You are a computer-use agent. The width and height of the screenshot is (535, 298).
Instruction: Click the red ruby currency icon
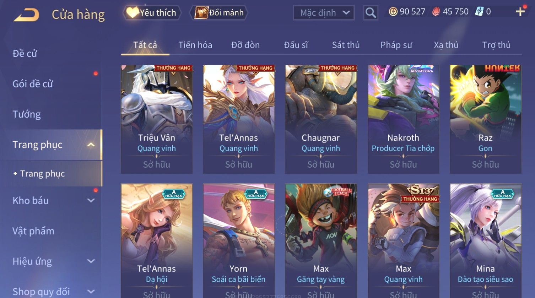pos(436,12)
